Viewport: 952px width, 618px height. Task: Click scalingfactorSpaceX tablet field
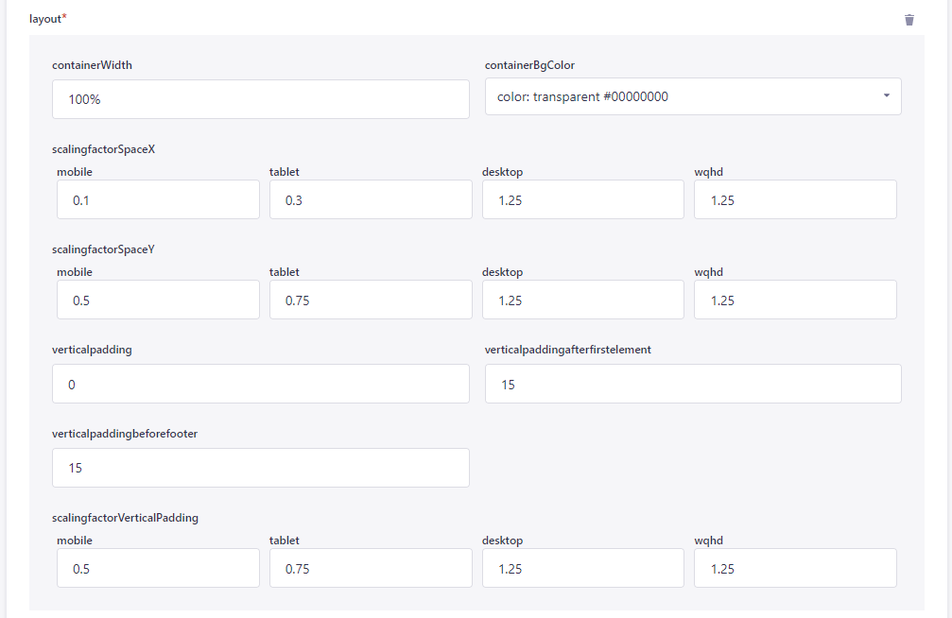[371, 200]
